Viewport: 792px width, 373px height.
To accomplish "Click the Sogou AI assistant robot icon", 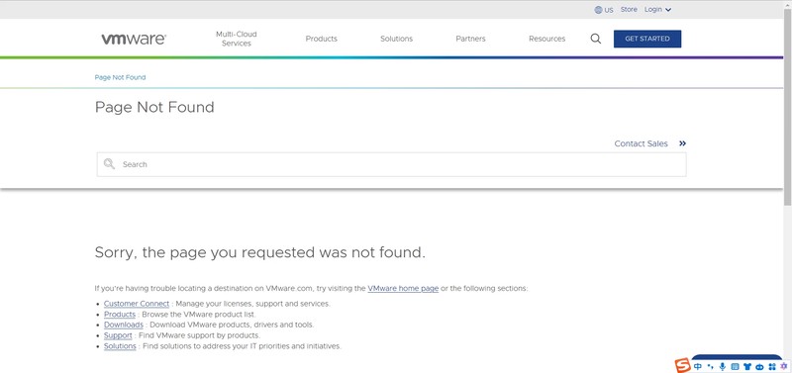I will point(759,367).
